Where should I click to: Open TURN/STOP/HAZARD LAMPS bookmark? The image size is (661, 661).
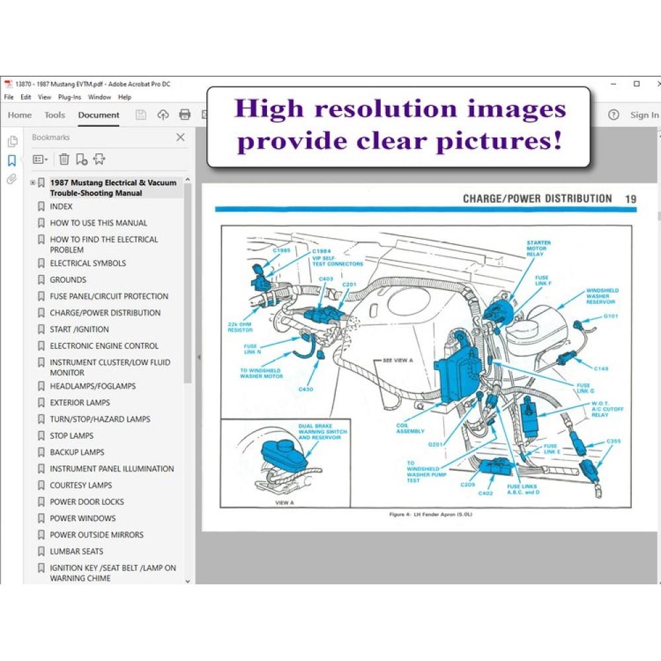(x=100, y=419)
